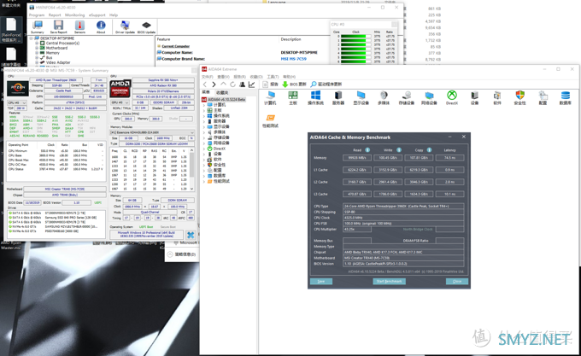The width and height of the screenshot is (581, 356).
Task: Click the L3 Cache Latency value
Action: (x=449, y=194)
